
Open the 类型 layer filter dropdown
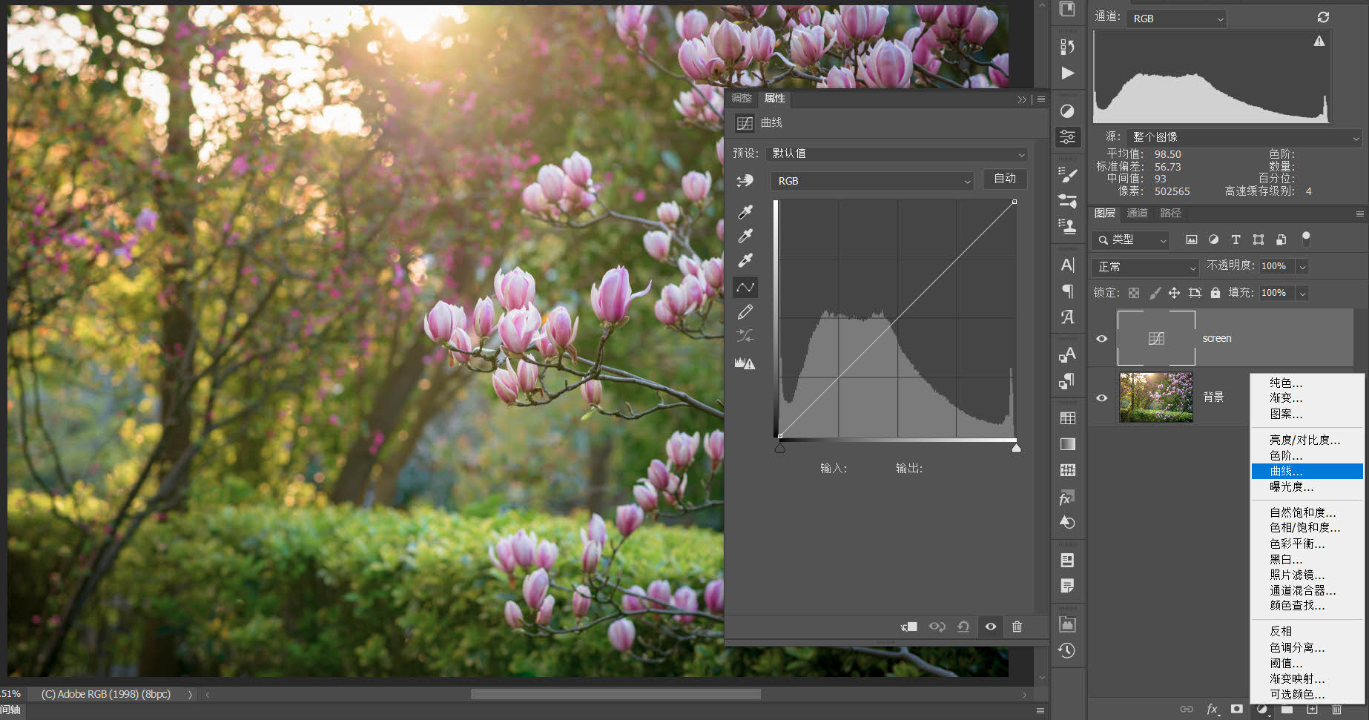pos(1130,240)
